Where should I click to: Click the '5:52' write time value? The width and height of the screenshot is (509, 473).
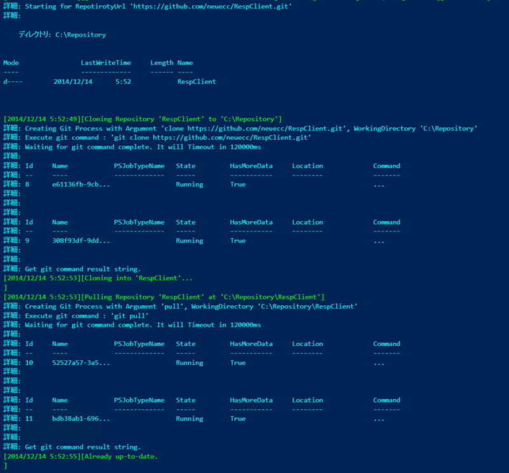[123, 81]
